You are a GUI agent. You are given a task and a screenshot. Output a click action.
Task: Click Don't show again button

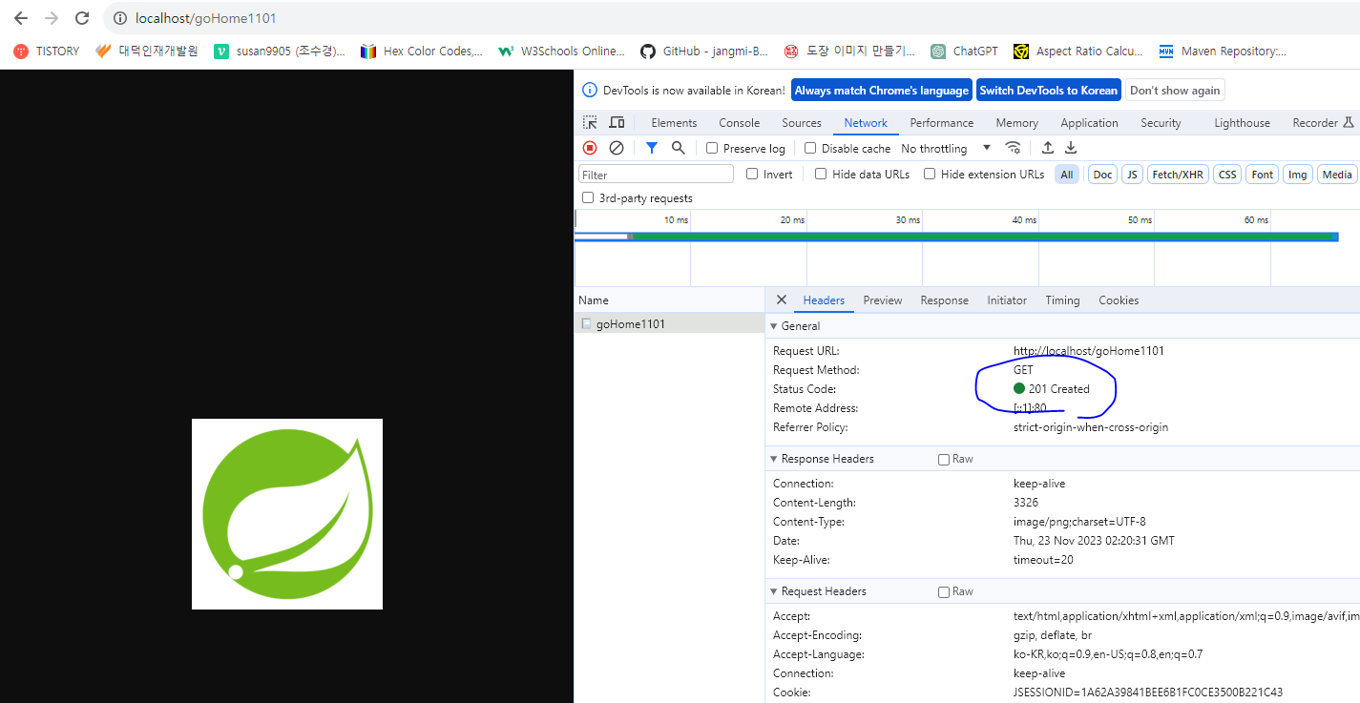point(1175,91)
